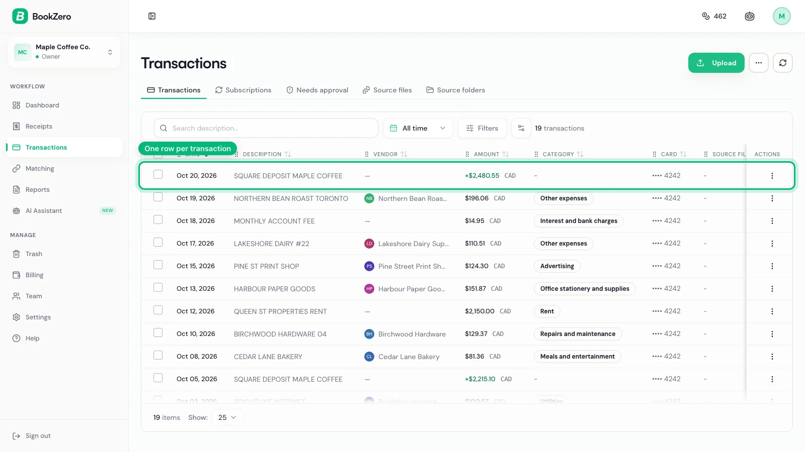Open the more options ellipsis next to Upload

[x=759, y=63]
